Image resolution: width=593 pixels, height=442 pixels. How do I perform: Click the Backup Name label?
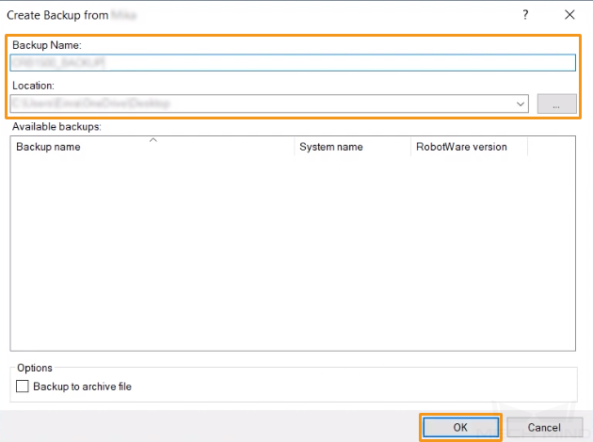[47, 45]
